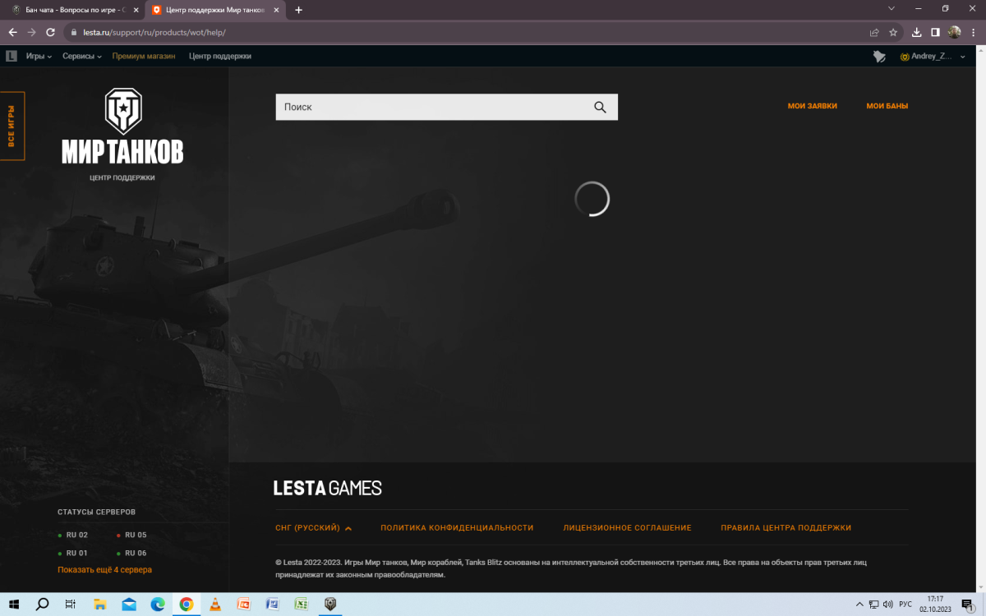Open ПОЛИТИКА КОНФИДЕНЦИАЛЬНОСТИ

click(x=457, y=528)
